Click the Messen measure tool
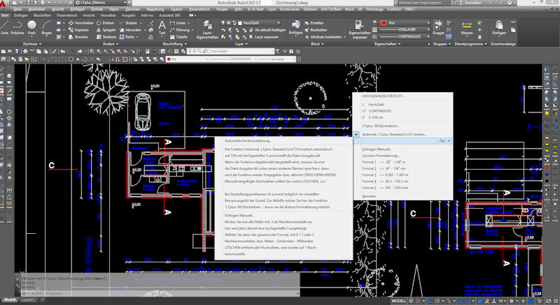The width and height of the screenshot is (560, 305). pos(466,27)
